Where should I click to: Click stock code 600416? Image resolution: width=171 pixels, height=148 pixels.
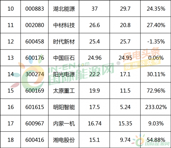(34, 140)
